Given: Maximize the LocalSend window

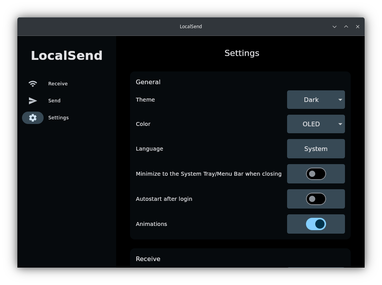Looking at the screenshot, I should [346, 27].
